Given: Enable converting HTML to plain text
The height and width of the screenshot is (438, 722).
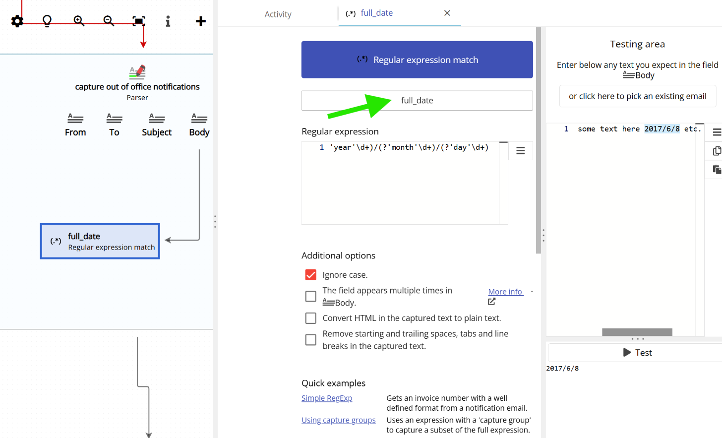Looking at the screenshot, I should [x=310, y=318].
